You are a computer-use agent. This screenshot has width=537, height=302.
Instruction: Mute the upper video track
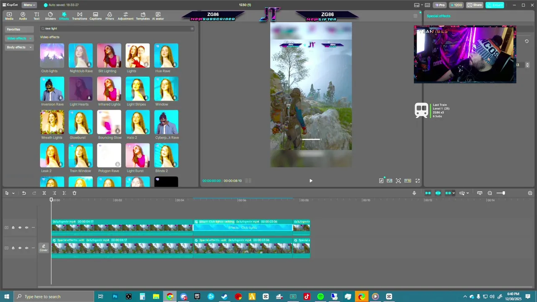point(26,228)
